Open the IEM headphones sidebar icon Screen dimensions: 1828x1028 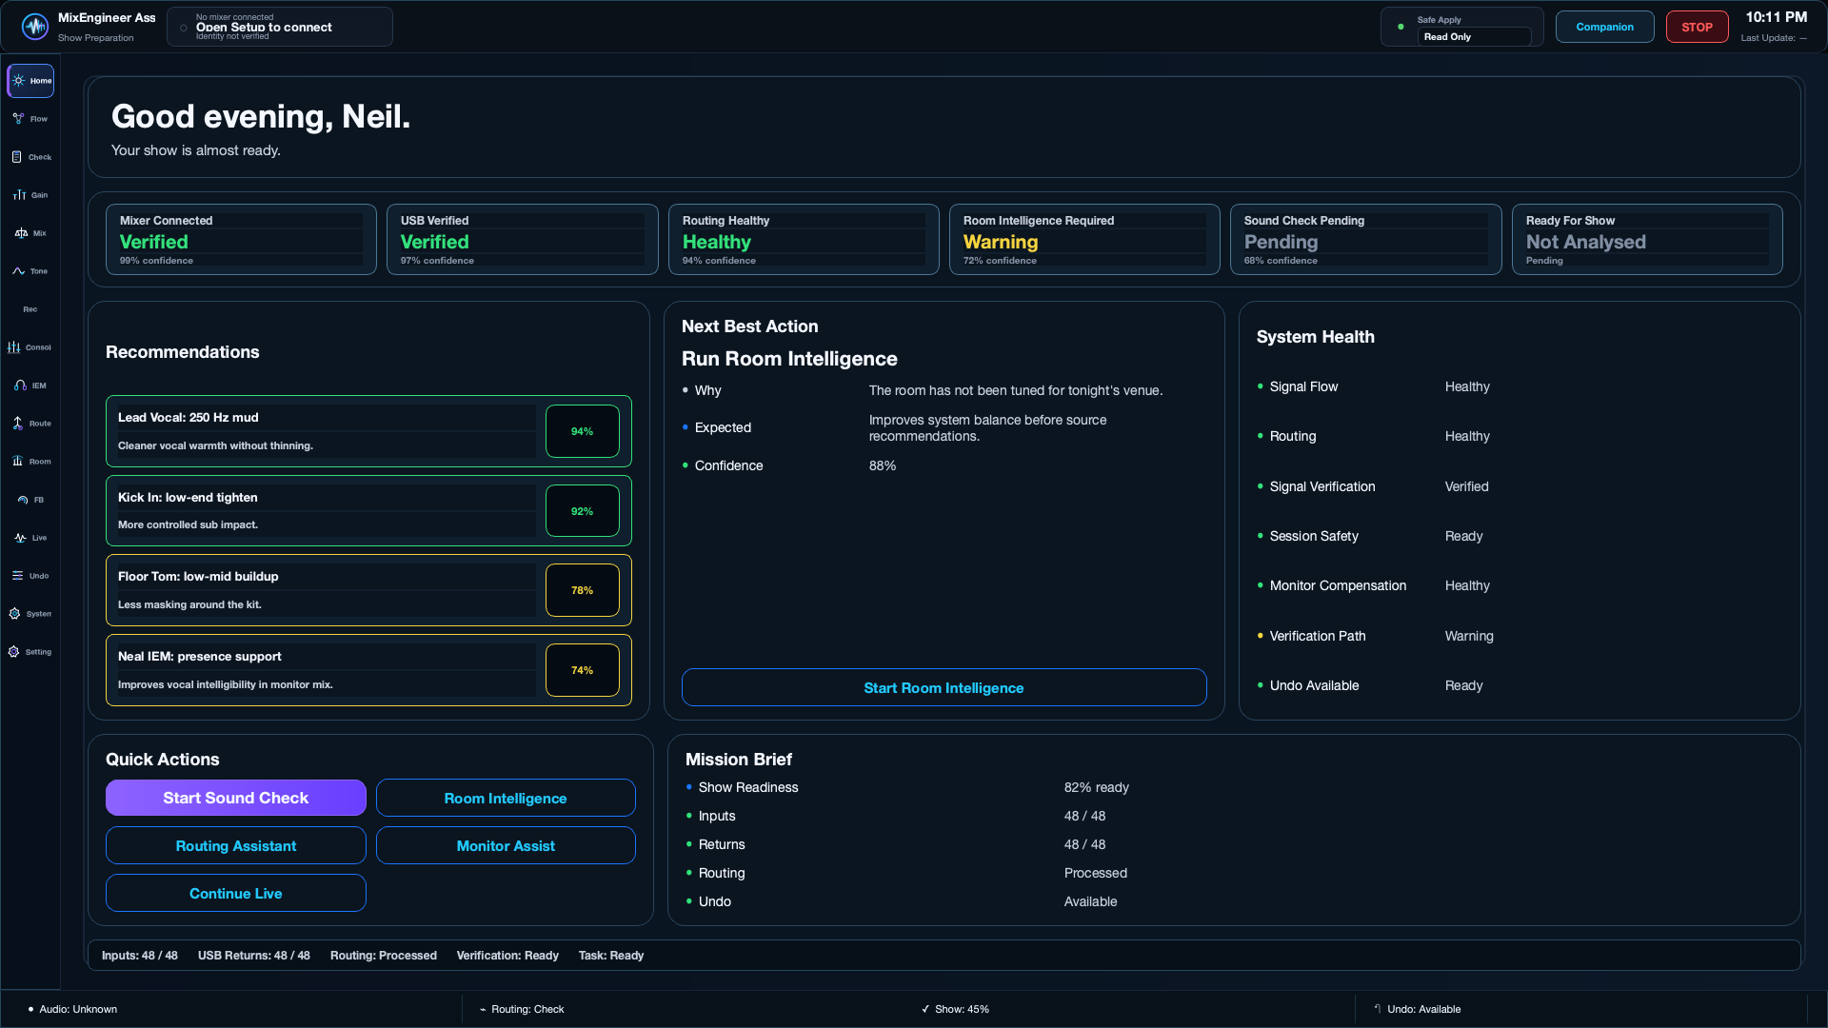point(30,385)
